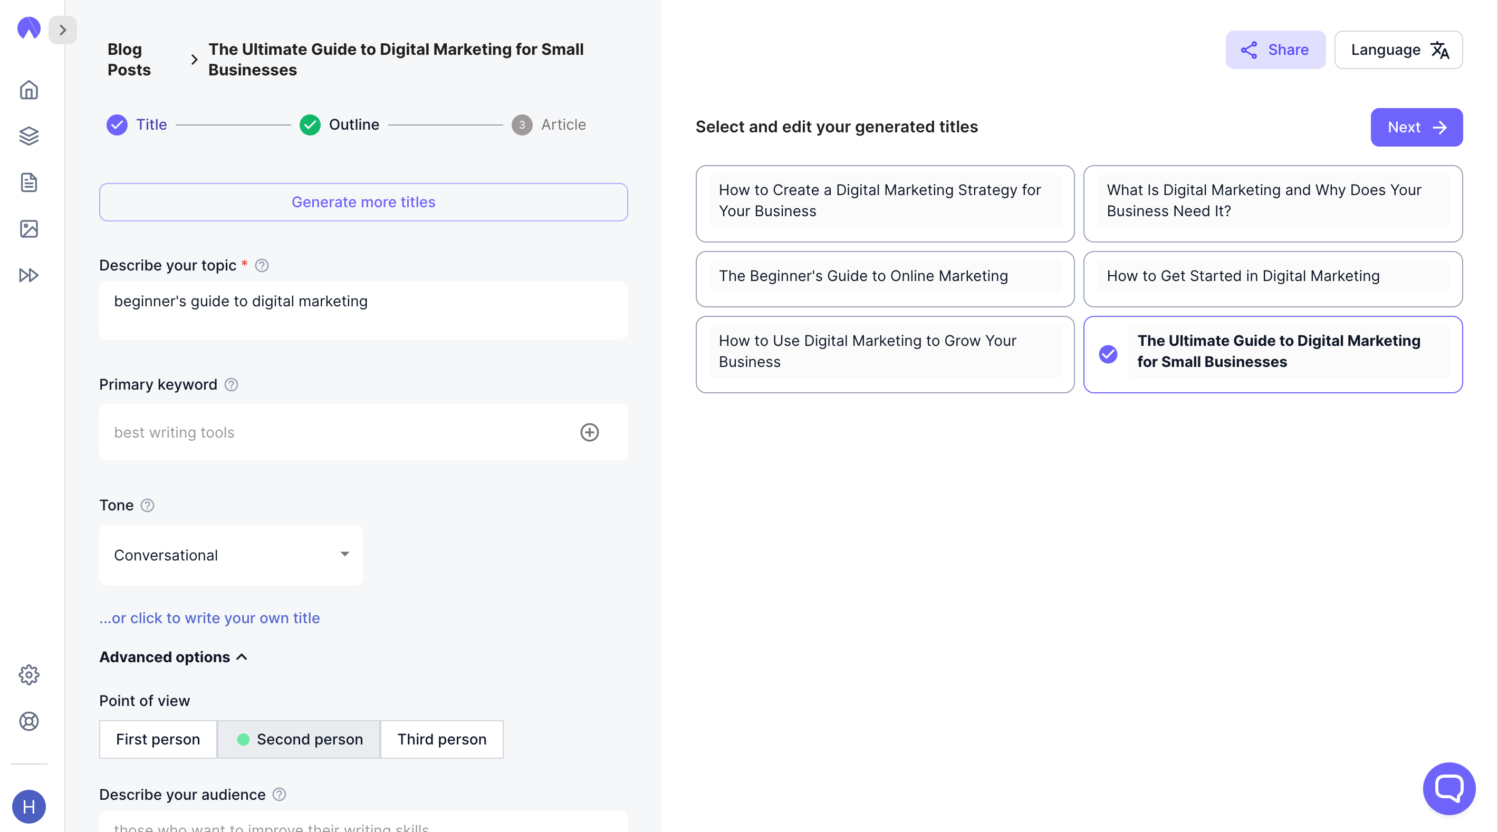Click the link to write your own title
Screen dimensions: 1498x832
pos(209,618)
